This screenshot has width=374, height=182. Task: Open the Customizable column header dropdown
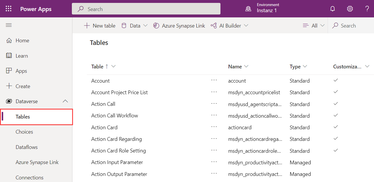367,66
